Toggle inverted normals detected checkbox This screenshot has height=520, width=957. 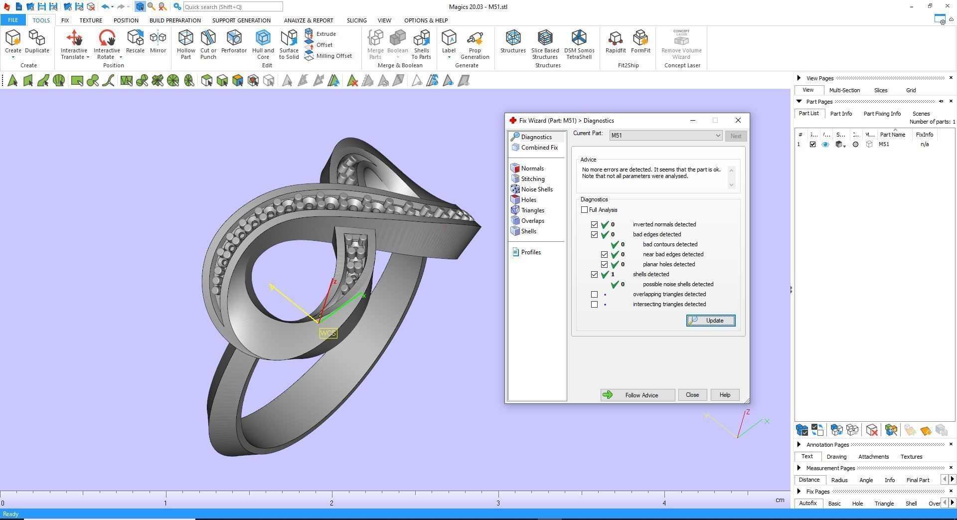[594, 225]
